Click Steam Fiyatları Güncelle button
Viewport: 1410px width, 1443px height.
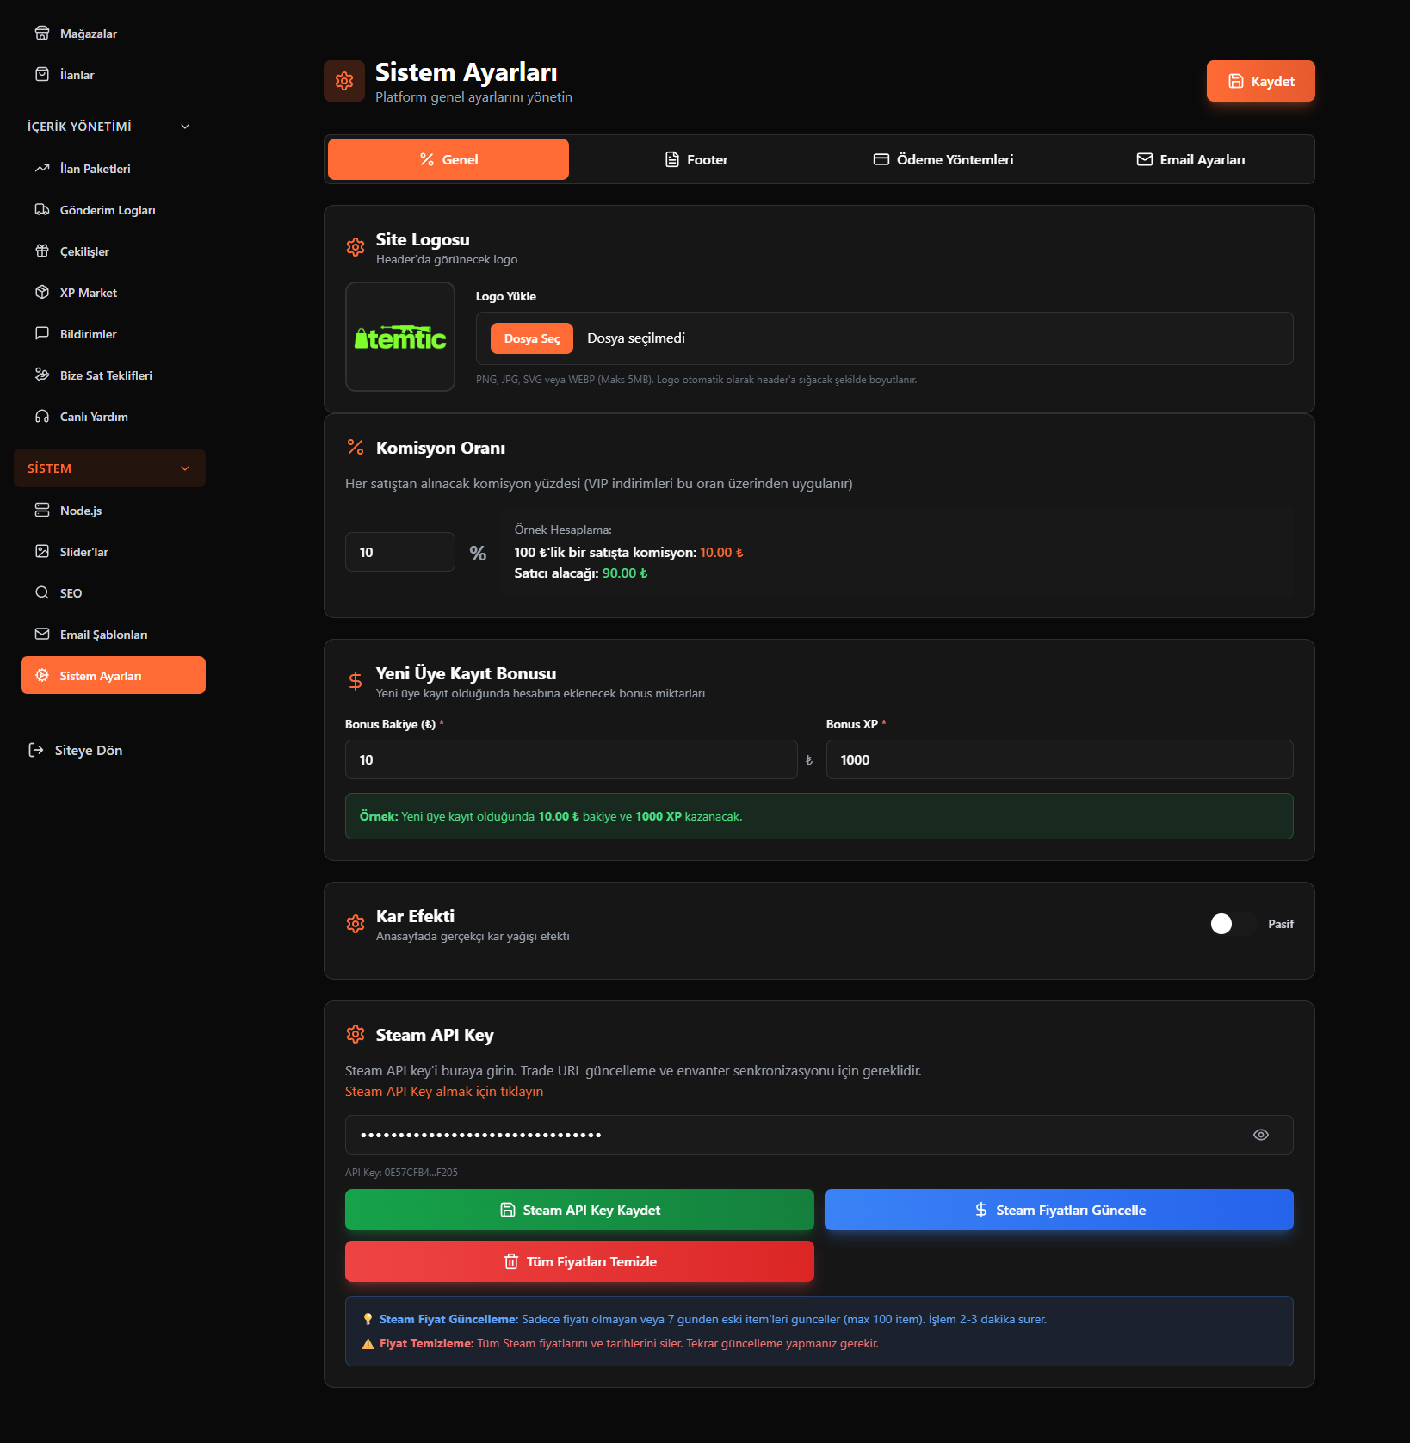pos(1059,1210)
